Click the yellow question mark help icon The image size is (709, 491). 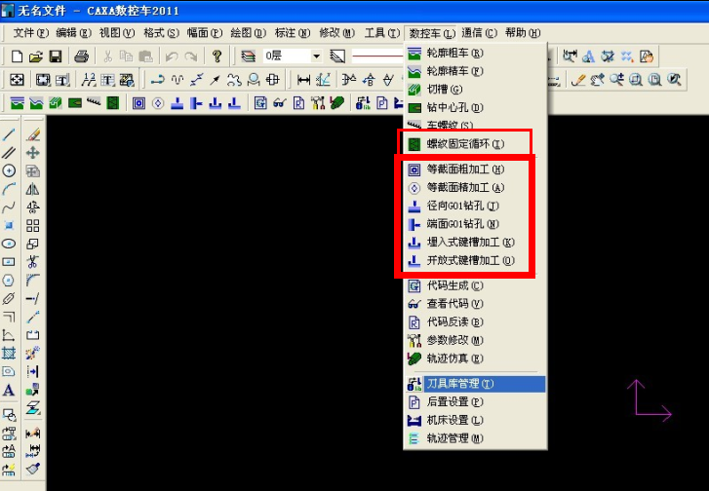click(x=217, y=56)
